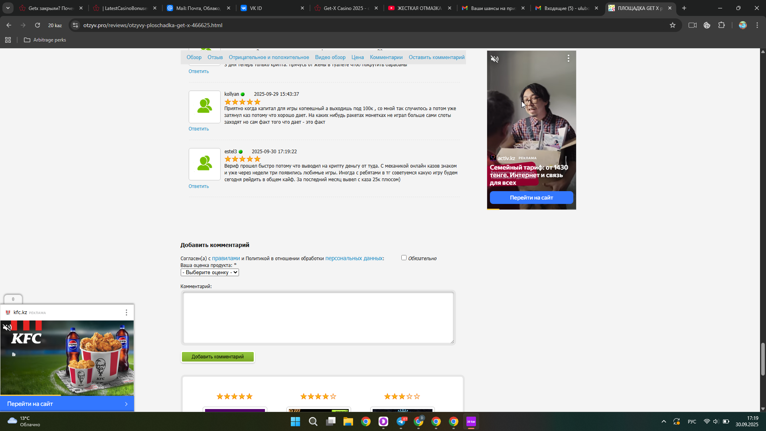This screenshot has width=766, height=431.
Task: Open the правилами rules link
Action: pos(226,258)
